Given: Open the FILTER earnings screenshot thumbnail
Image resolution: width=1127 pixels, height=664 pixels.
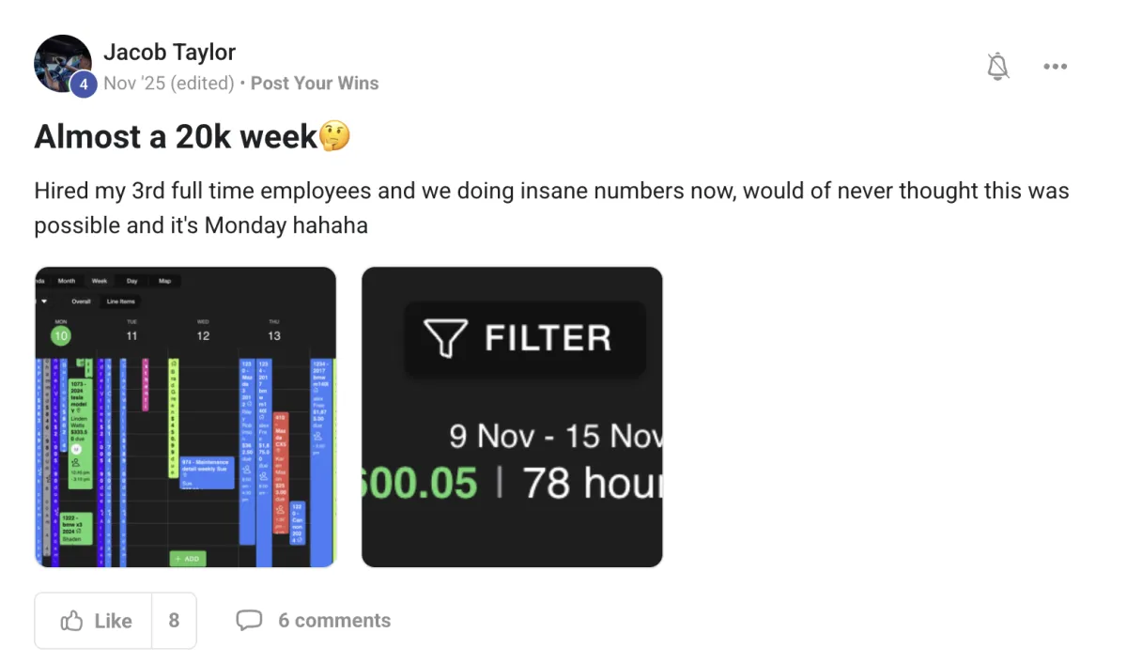Looking at the screenshot, I should (x=512, y=417).
